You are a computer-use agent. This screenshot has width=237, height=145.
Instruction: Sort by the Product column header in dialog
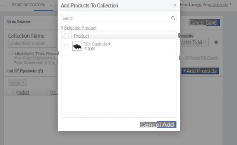tap(81, 36)
